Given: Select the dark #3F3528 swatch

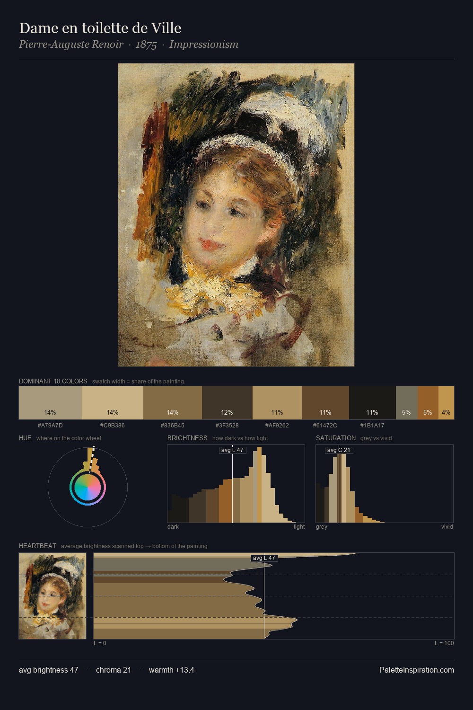Looking at the screenshot, I should pyautogui.click(x=227, y=403).
